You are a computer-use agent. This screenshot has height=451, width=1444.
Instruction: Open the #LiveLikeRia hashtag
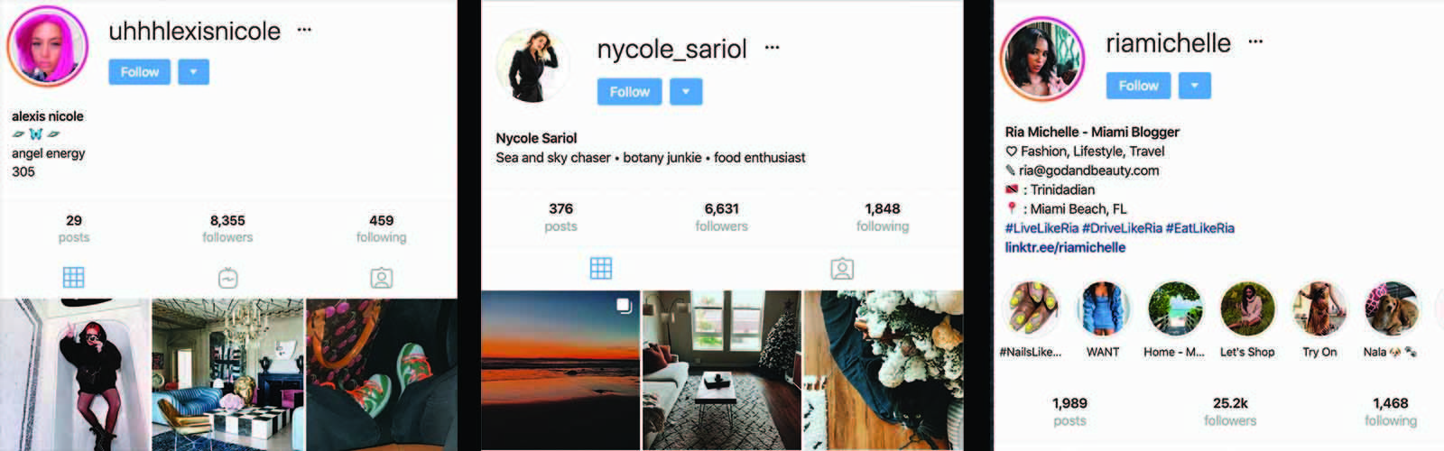(1041, 228)
